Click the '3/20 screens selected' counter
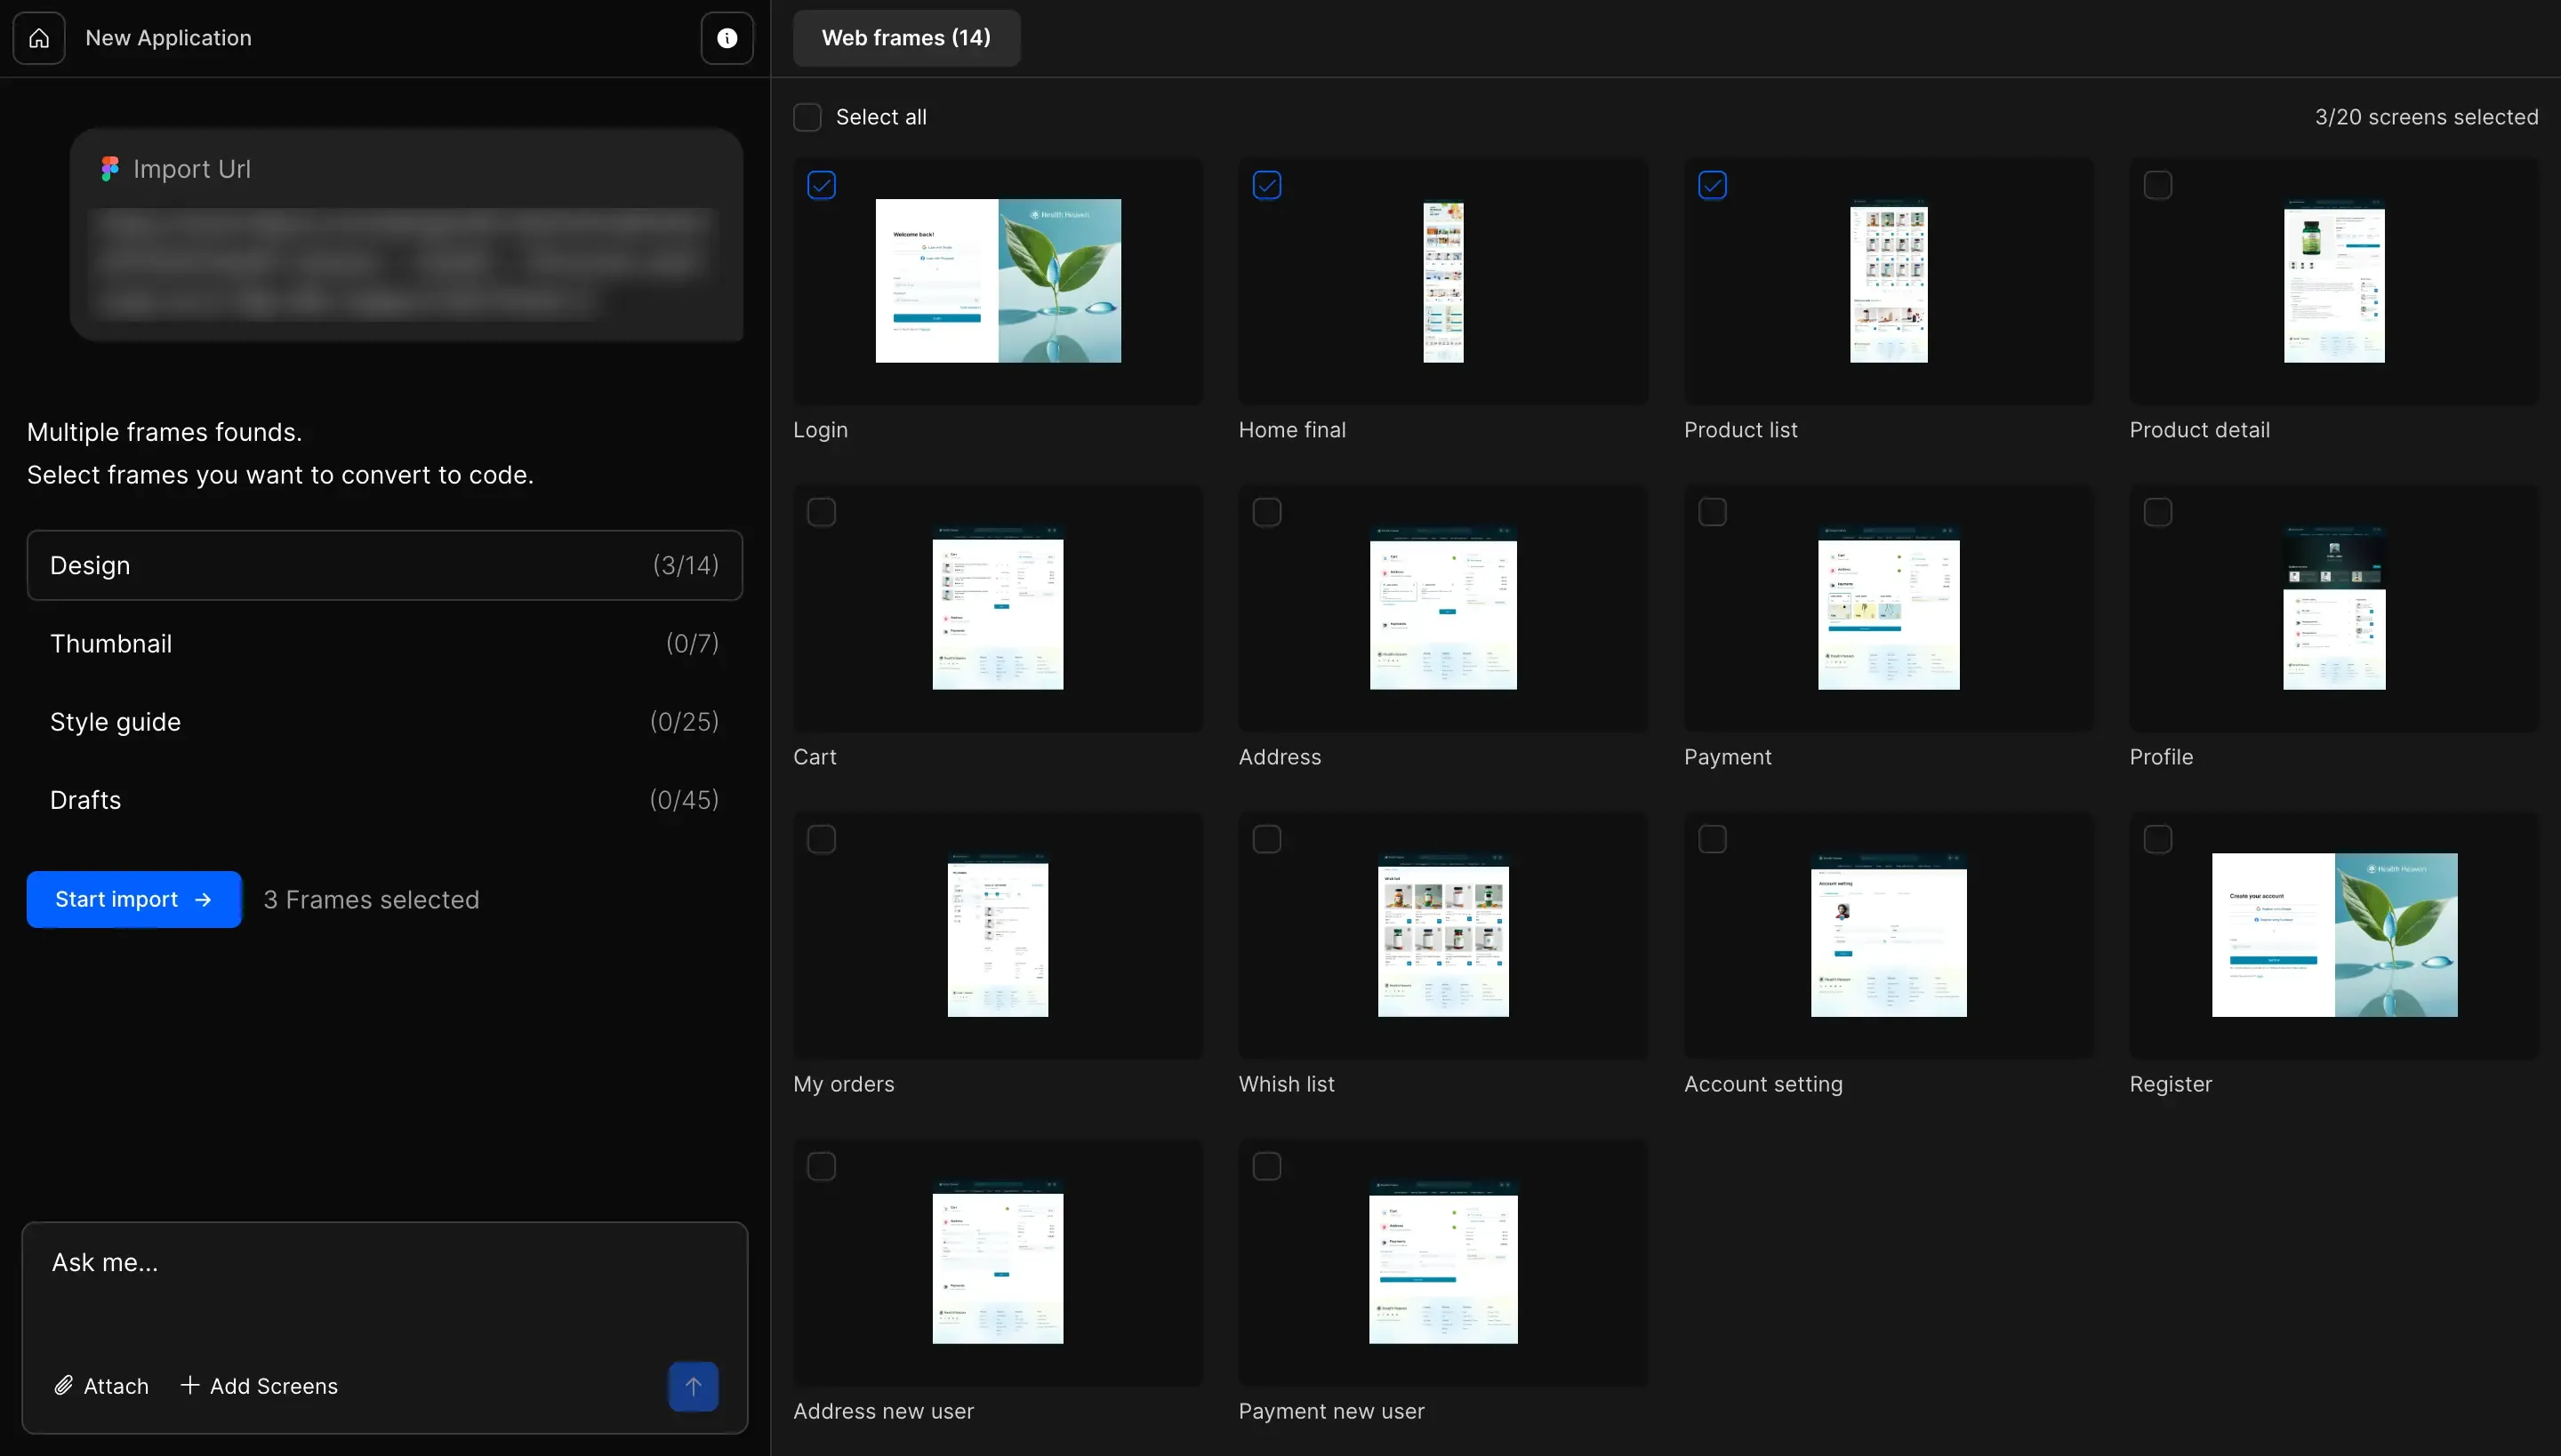Screen dimensions: 2561x1456 coord(2426,117)
